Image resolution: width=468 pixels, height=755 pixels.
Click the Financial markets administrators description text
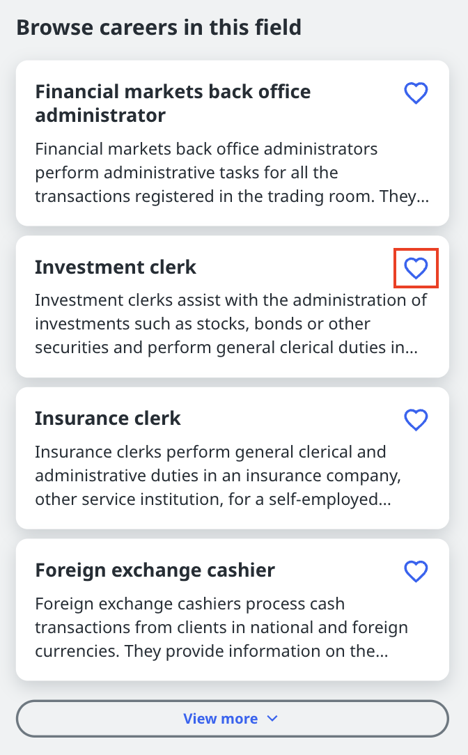point(231,173)
